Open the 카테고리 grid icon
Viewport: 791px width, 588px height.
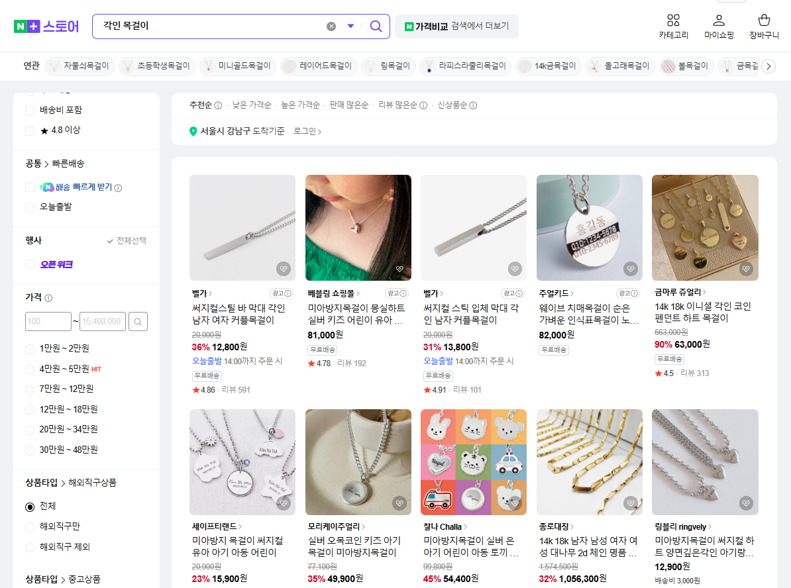point(673,20)
